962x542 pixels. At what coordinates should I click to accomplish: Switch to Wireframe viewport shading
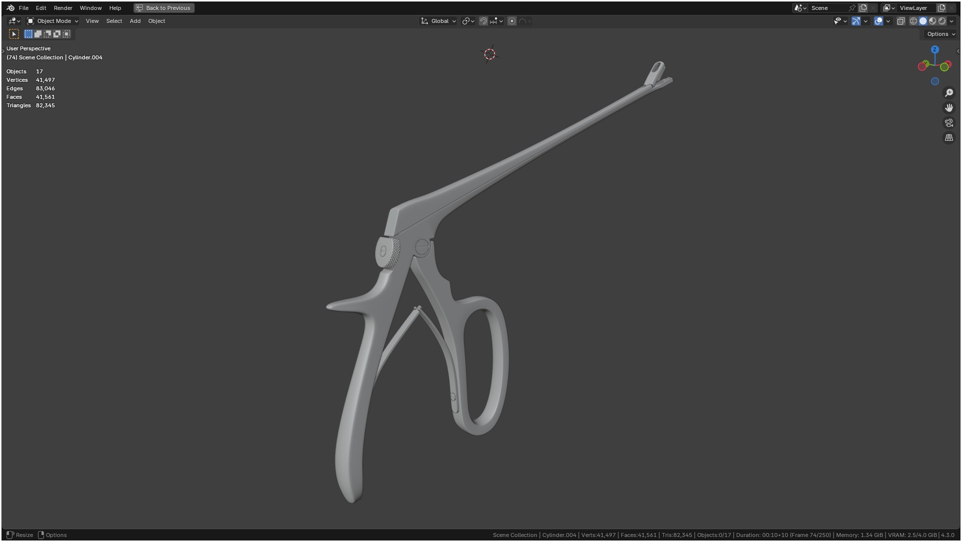[914, 21]
